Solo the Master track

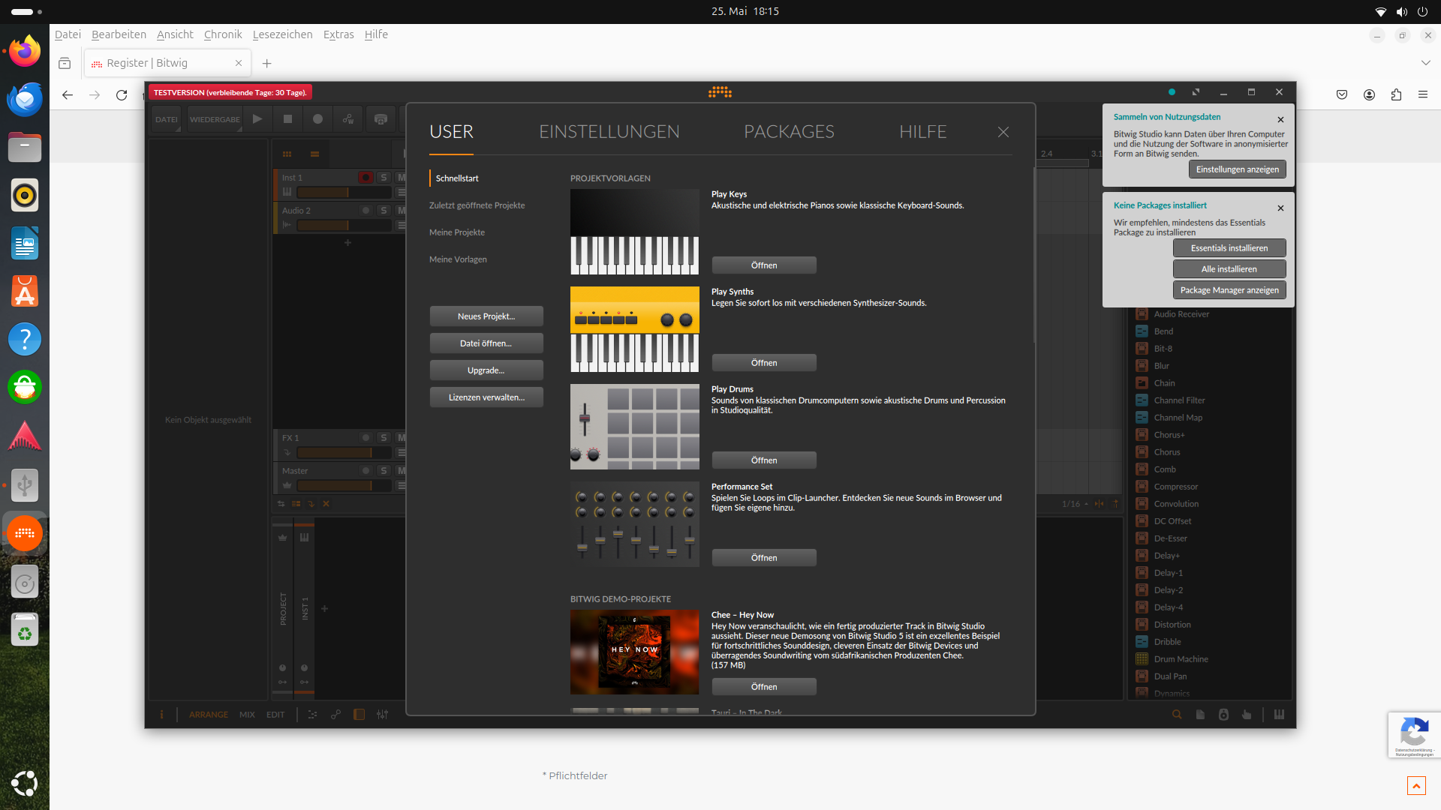pos(384,471)
